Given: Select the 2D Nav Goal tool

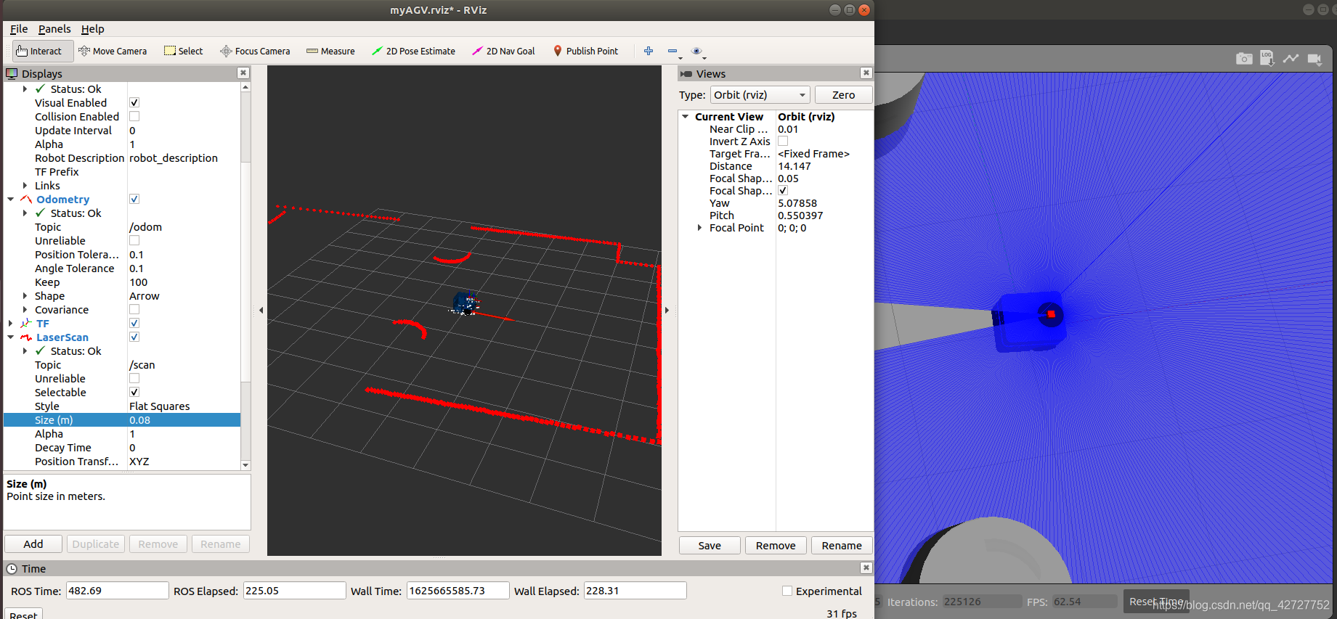Looking at the screenshot, I should pos(503,51).
